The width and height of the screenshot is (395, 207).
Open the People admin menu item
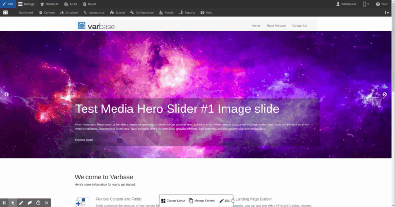pos(166,13)
